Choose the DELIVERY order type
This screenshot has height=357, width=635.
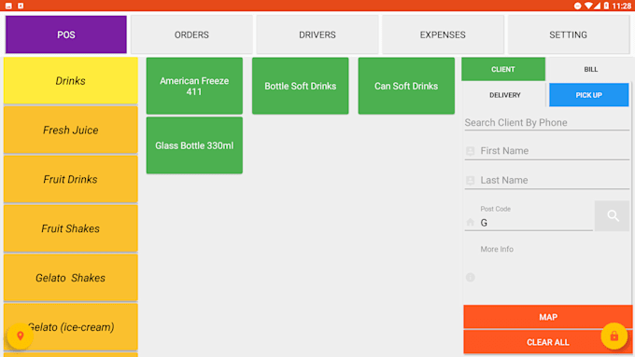[x=505, y=95]
